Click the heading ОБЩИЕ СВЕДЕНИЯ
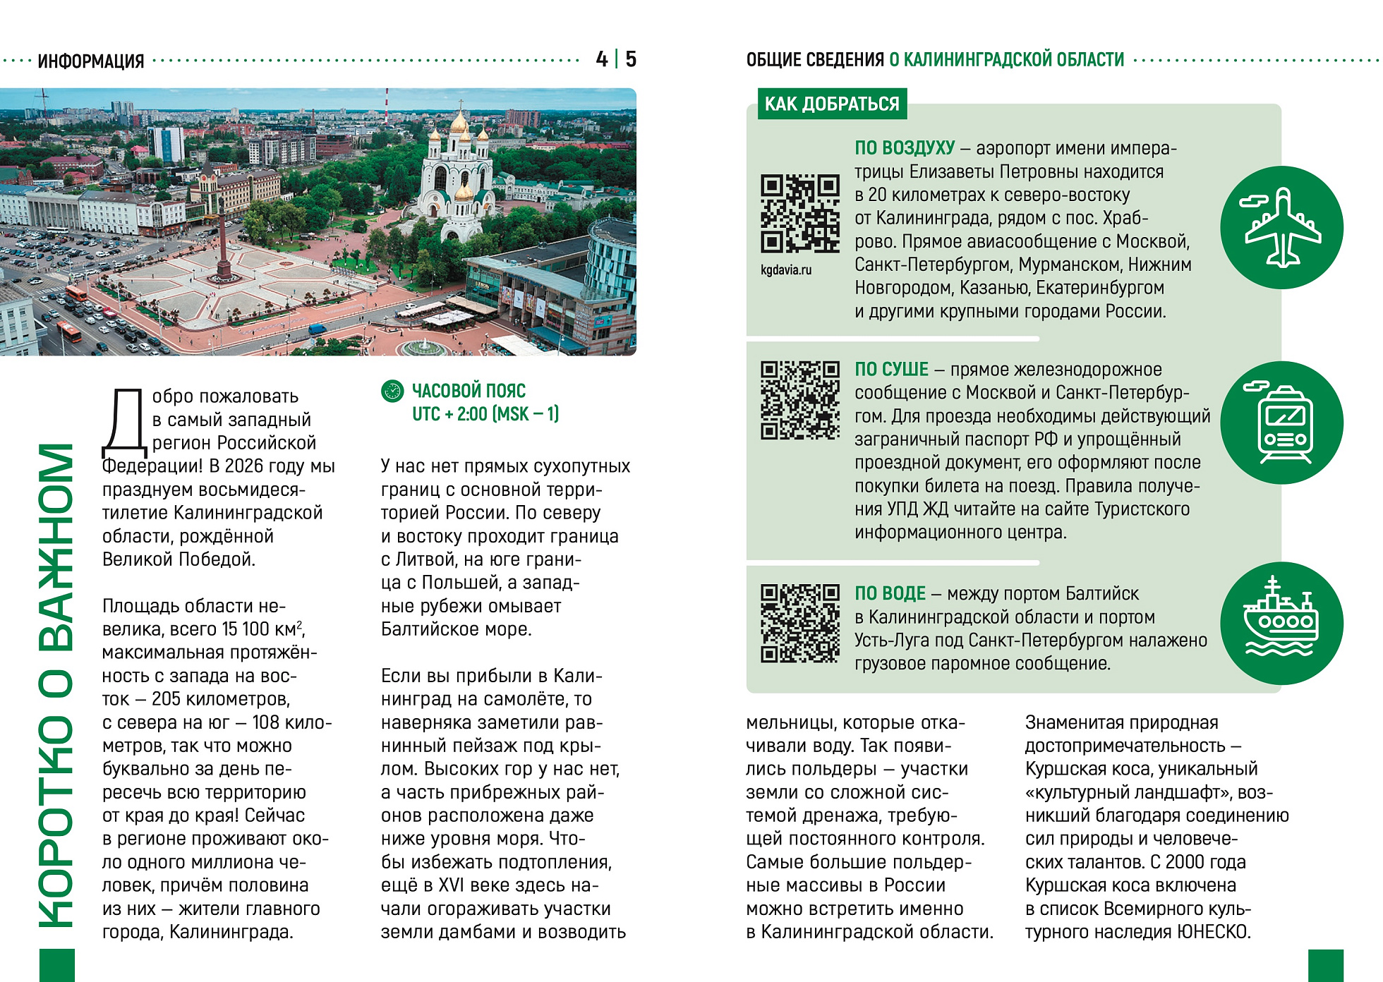The width and height of the screenshot is (1383, 982). (x=815, y=60)
